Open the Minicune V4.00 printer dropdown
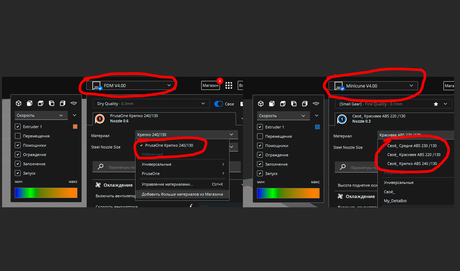This screenshot has height=271, width=460. [373, 86]
